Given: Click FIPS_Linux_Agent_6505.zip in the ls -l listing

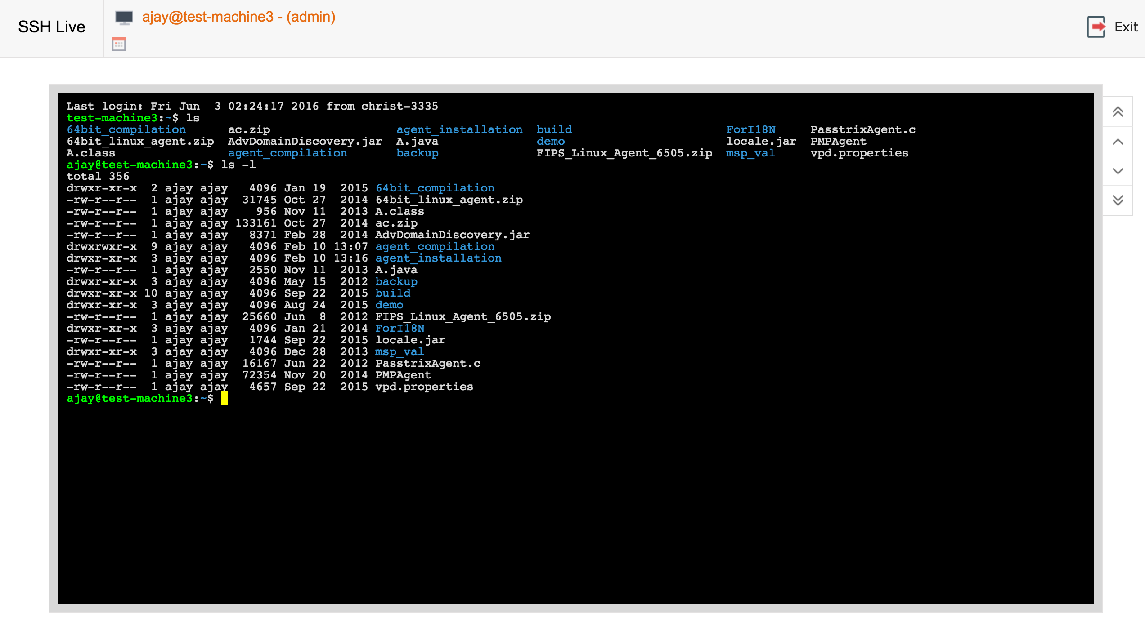Looking at the screenshot, I should 463,317.
